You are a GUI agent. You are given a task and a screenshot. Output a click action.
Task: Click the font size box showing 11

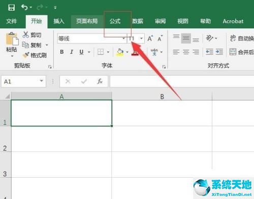[x=133, y=39]
